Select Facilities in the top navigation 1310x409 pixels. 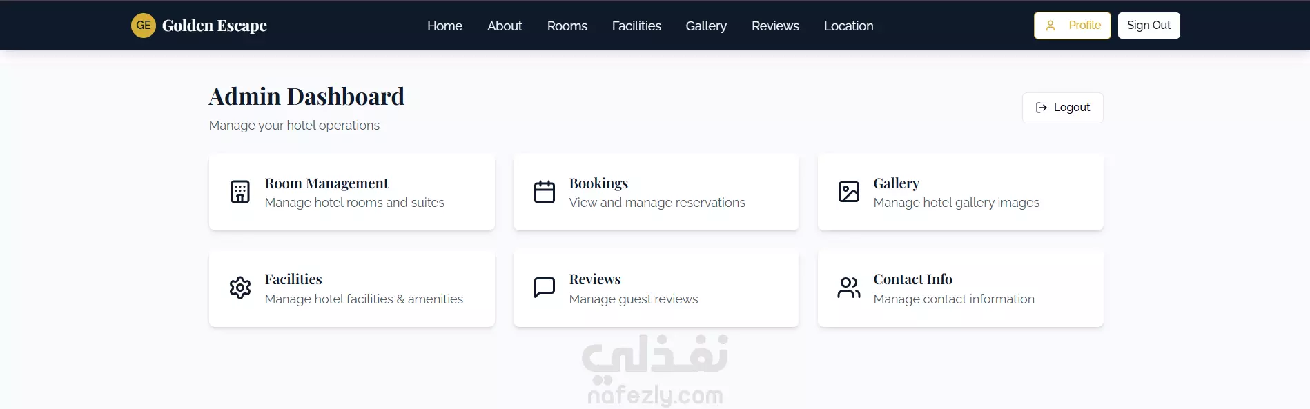point(636,26)
